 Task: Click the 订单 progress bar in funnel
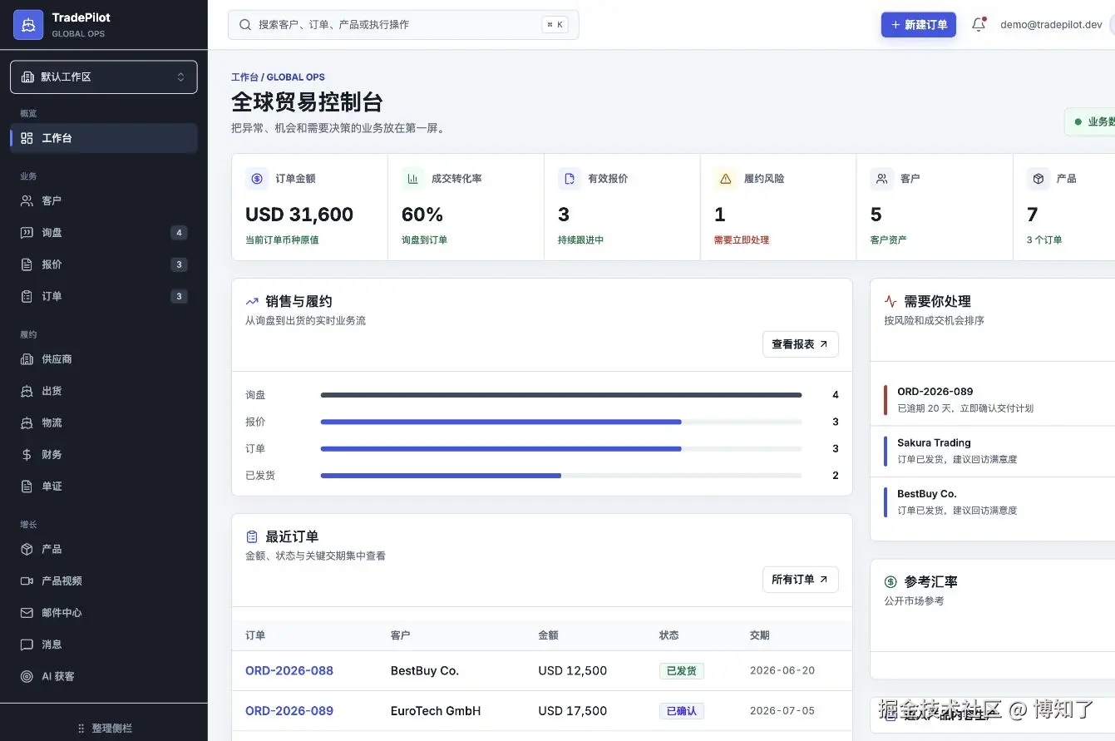pyautogui.click(x=561, y=448)
